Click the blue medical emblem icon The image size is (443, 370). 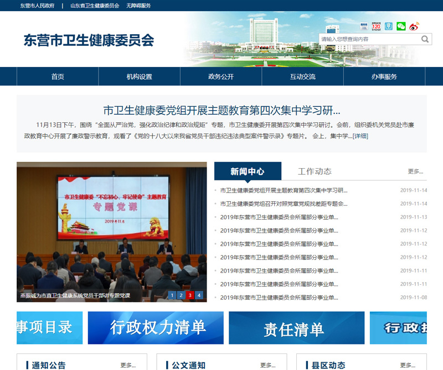pos(389,26)
